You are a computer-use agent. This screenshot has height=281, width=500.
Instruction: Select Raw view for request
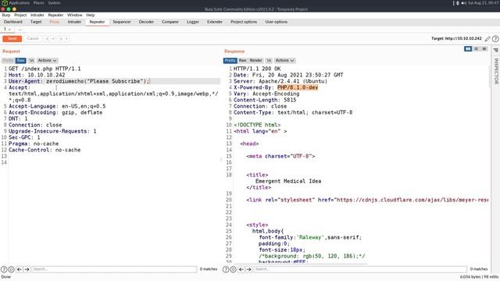point(21,61)
